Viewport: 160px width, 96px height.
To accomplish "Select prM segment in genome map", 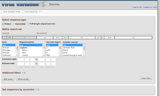I will pos(9,37).
